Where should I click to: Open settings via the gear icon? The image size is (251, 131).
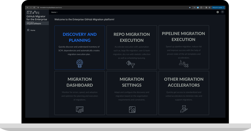217,12
